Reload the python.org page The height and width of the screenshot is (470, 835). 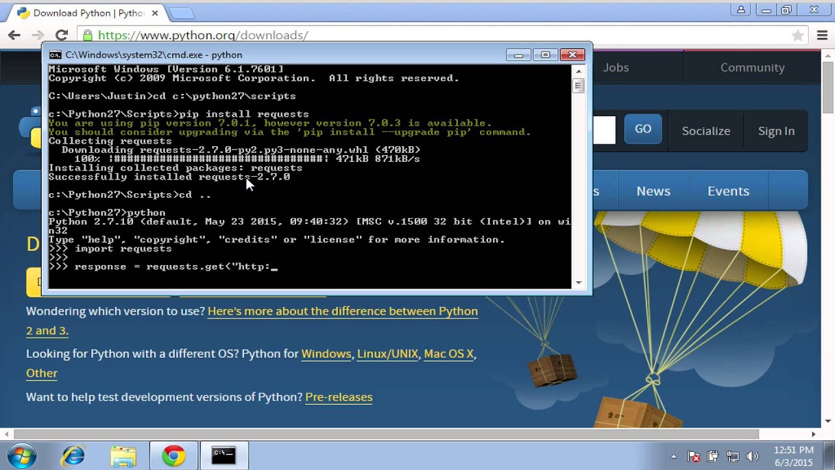pos(61,35)
